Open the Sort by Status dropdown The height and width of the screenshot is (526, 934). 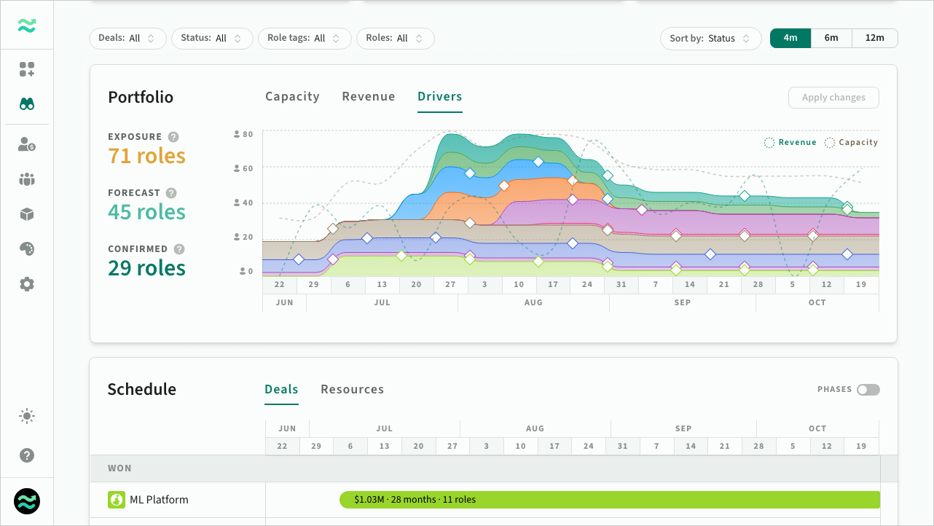pyautogui.click(x=710, y=39)
